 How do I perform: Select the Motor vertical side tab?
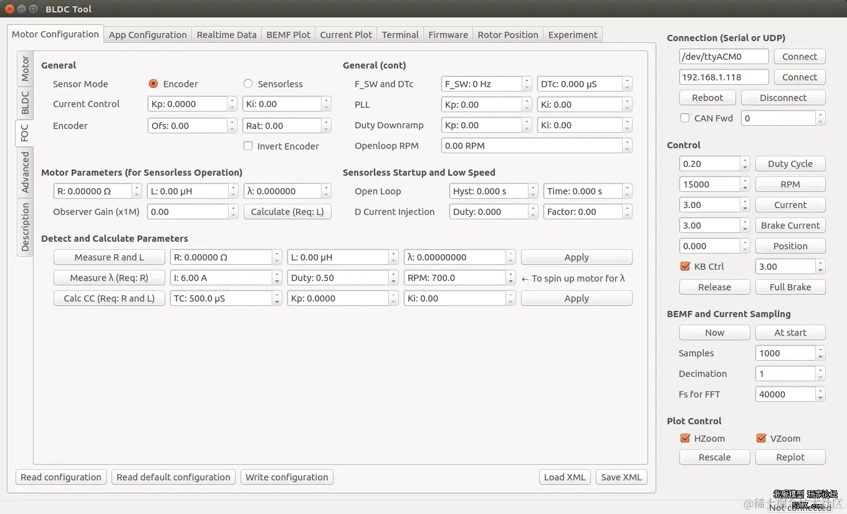25,69
